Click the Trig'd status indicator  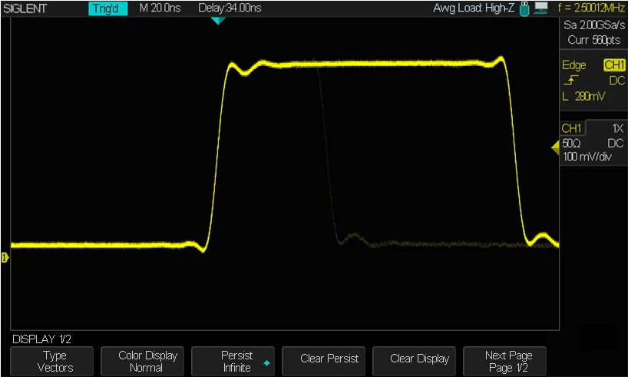[x=107, y=8]
